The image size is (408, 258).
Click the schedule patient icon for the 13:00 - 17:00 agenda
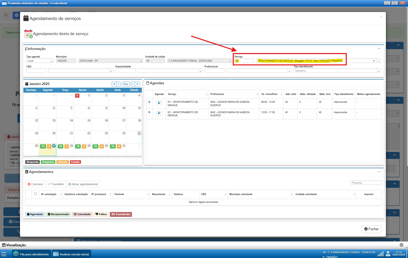(159, 113)
